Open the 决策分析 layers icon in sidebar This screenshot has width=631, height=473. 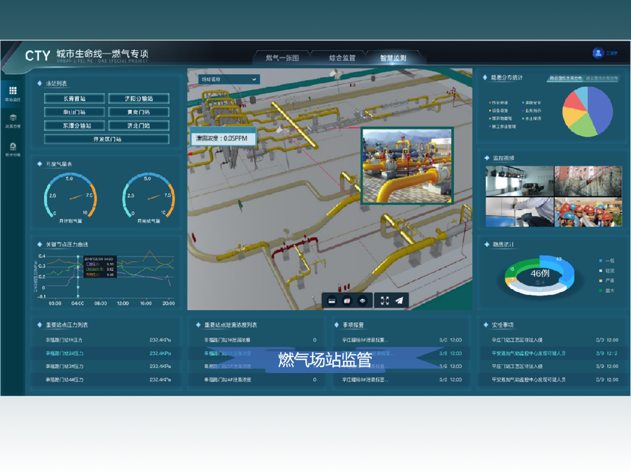13,117
